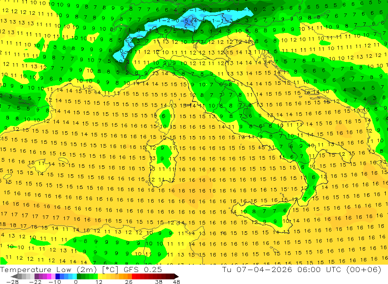Click the dark brown right arrow end of color bar
The image size is (388, 284).
tap(177, 276)
